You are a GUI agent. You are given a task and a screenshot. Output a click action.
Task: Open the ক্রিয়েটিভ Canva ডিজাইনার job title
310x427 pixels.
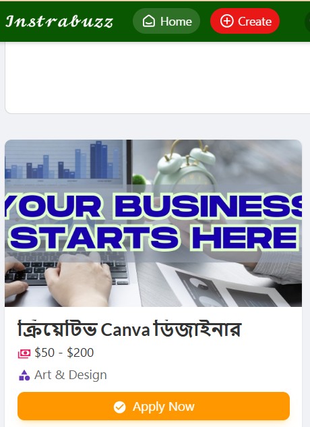point(129,329)
